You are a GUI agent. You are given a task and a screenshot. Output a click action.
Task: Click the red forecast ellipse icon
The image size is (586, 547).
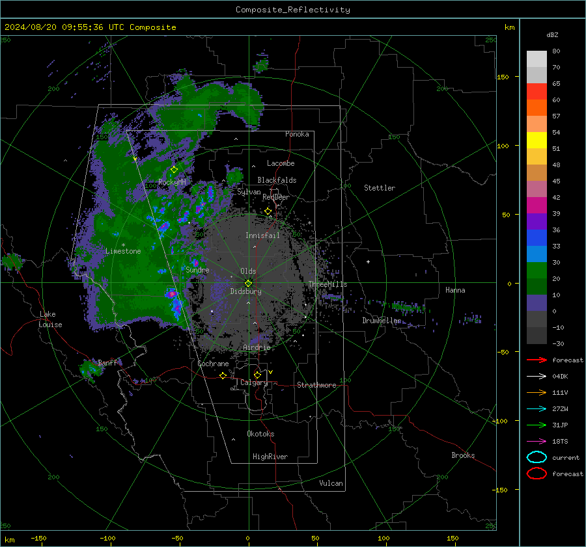[x=537, y=474]
